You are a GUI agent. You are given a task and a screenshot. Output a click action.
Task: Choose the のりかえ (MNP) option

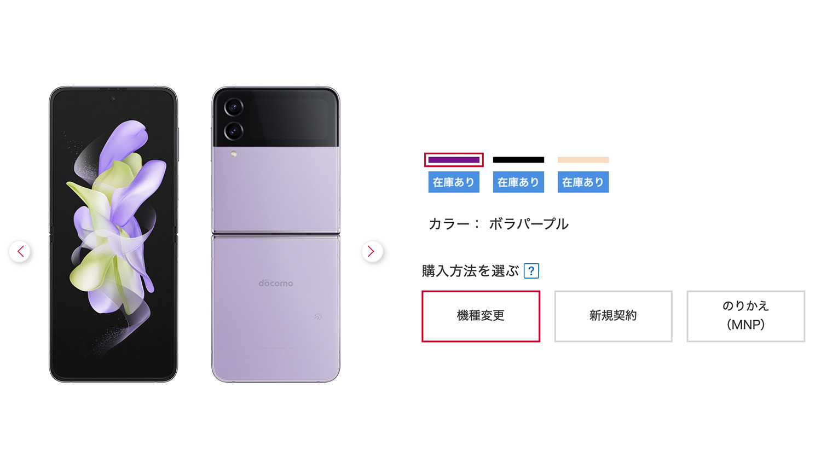pos(745,316)
